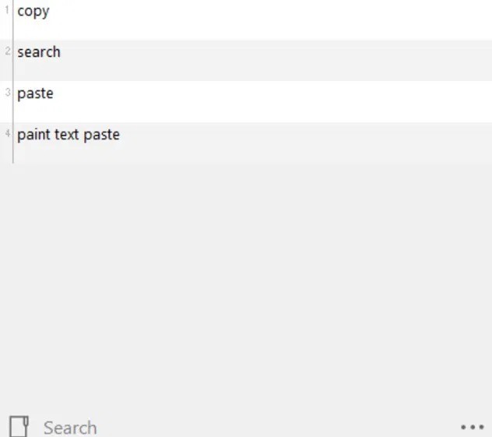Select the 'paint text paste' clip
Image resolution: width=492 pixels, height=437 pixels.
pos(69,135)
